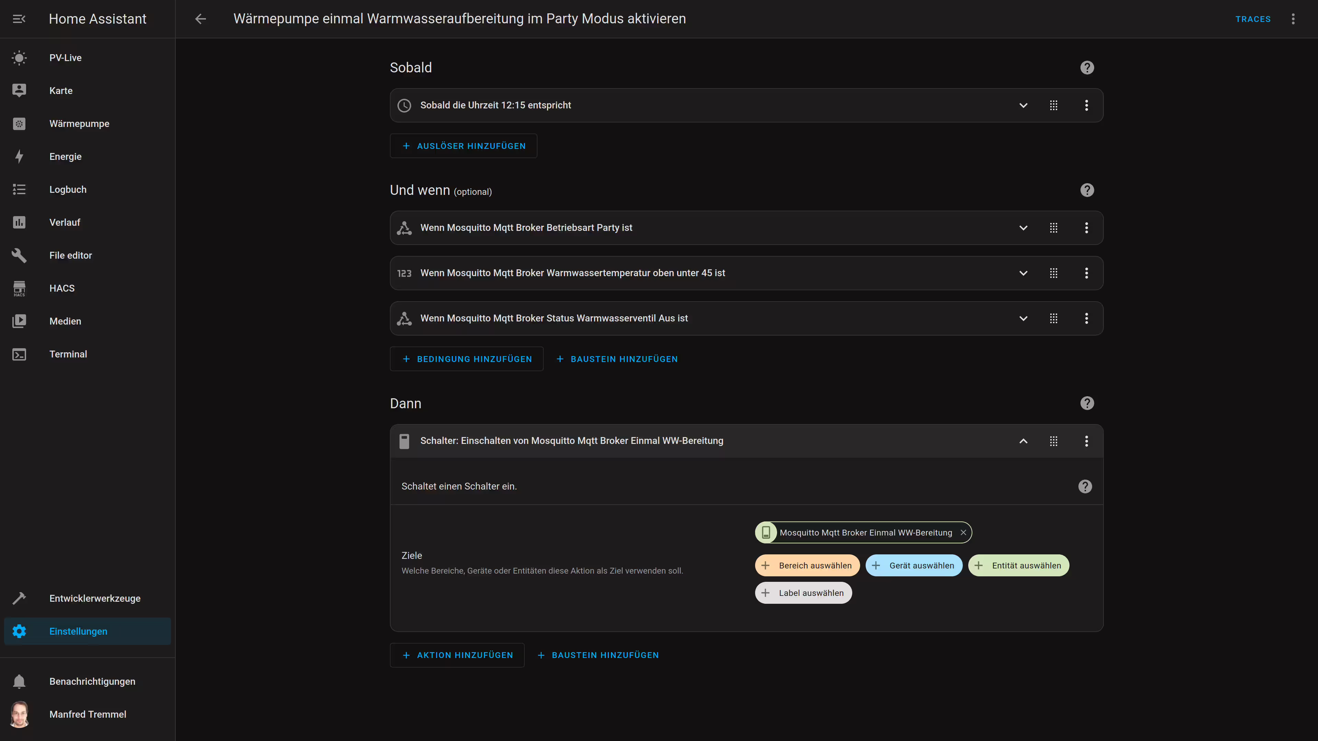Open Entwicklerwerkzeuge

[88, 598]
